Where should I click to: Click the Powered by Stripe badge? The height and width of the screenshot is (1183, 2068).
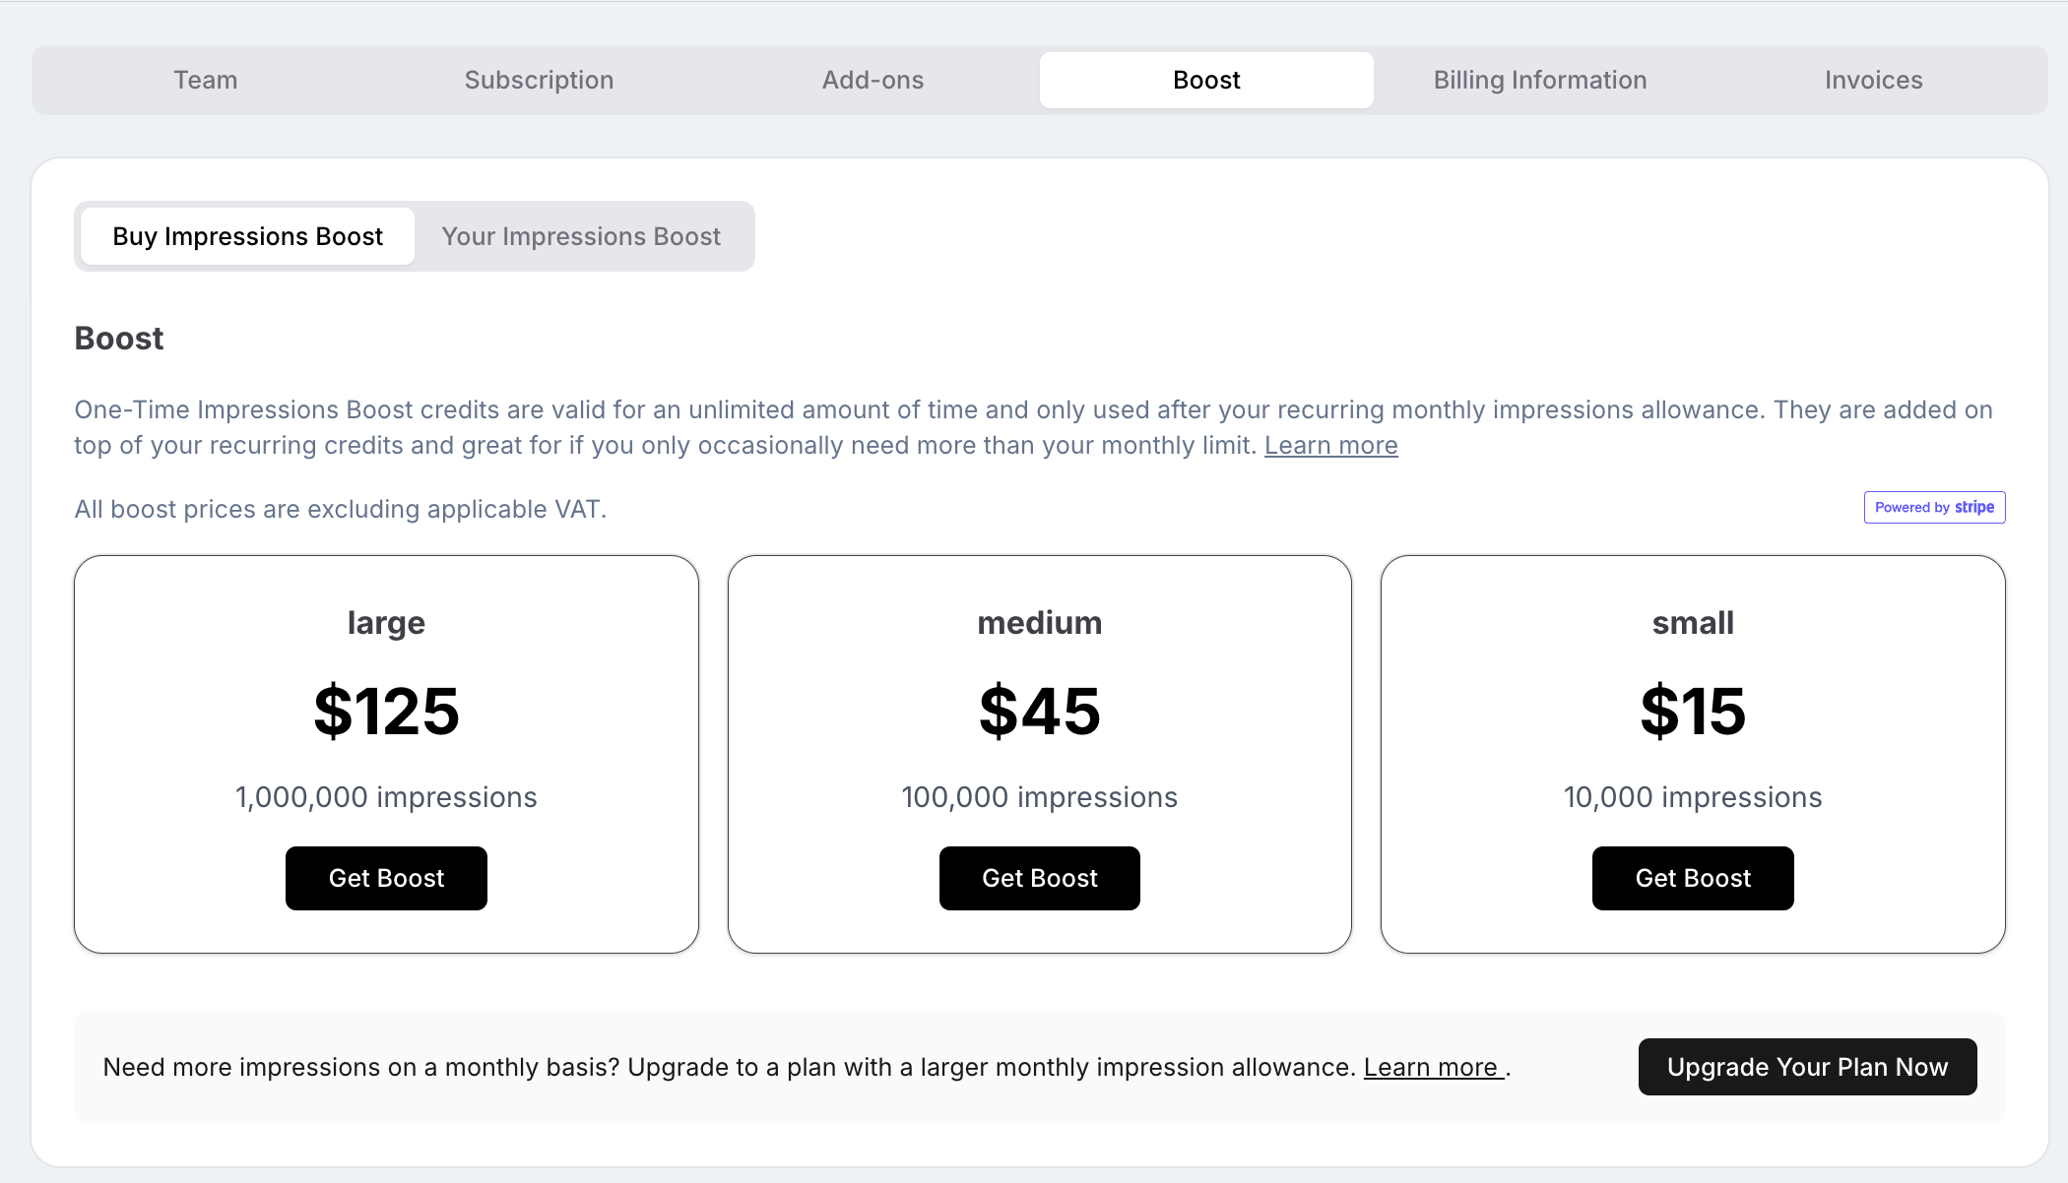pyautogui.click(x=1934, y=508)
